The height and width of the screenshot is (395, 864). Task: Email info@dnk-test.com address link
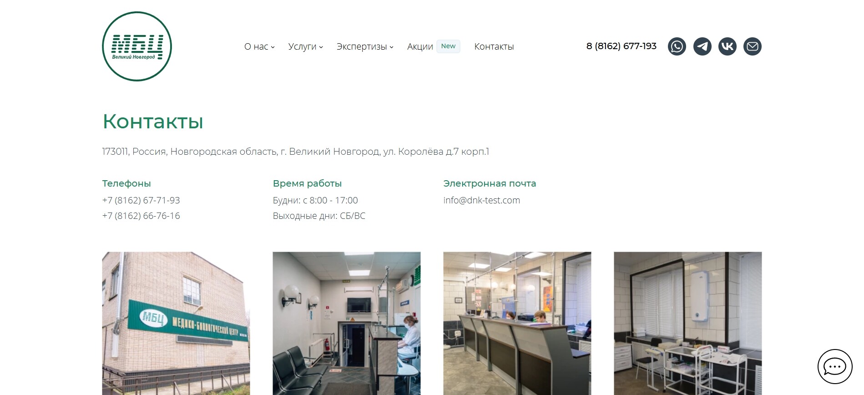(x=481, y=200)
